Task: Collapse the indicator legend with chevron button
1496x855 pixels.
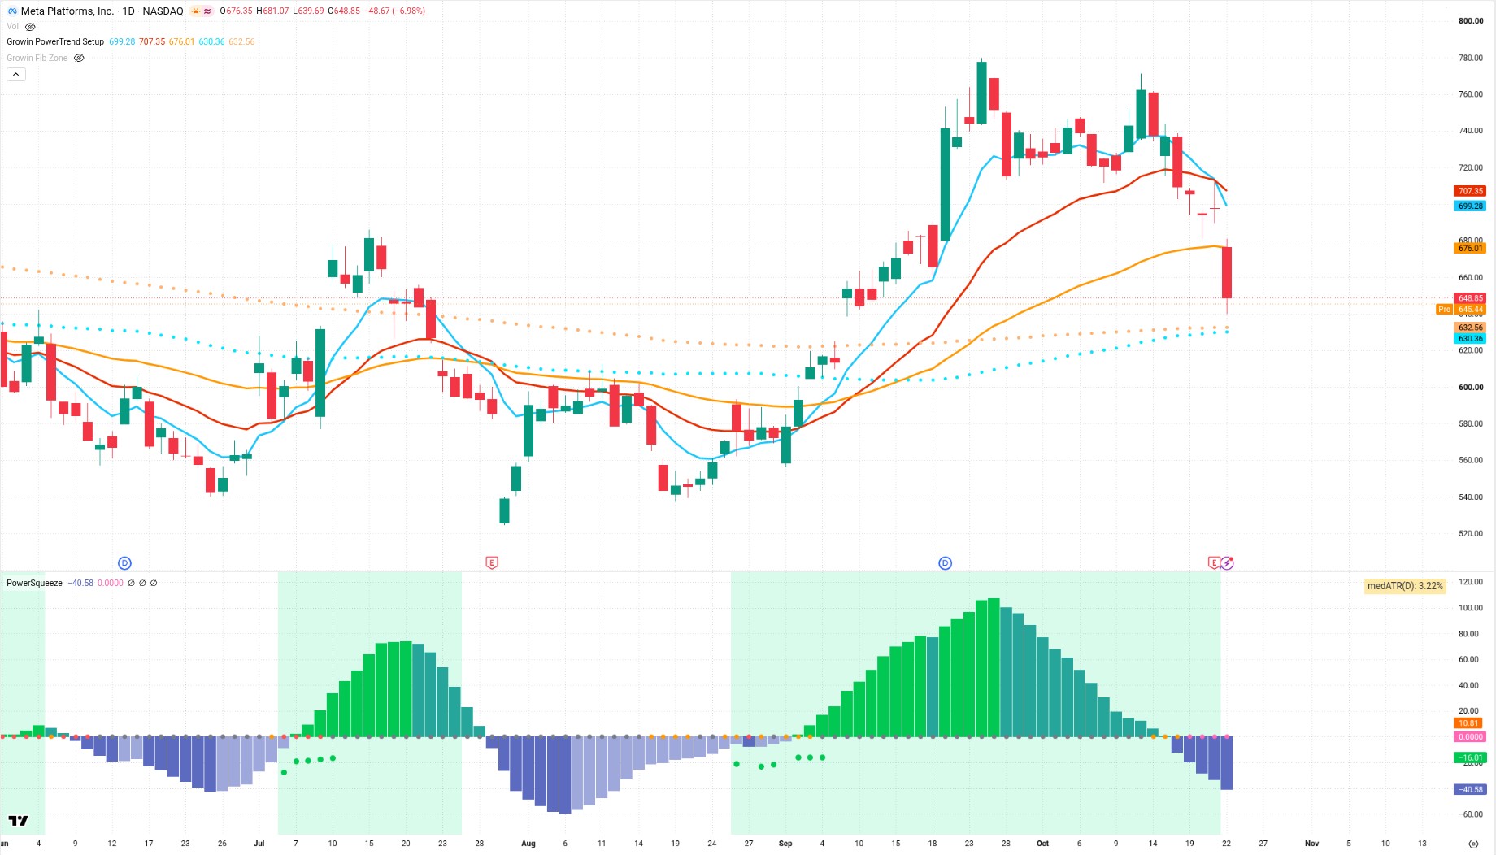Action: tap(16, 74)
